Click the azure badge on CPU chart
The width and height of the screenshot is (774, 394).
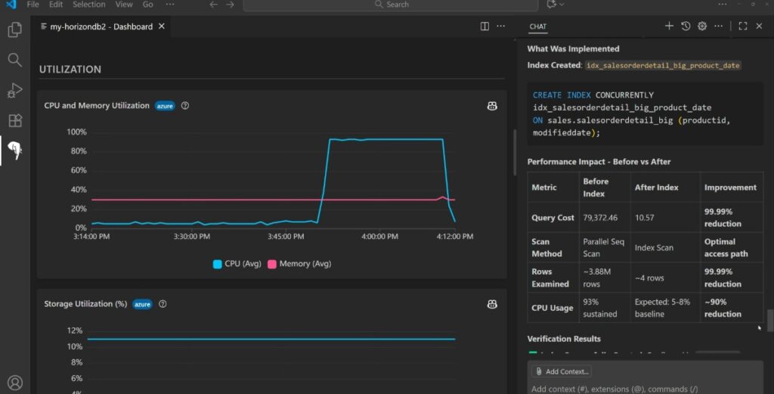165,106
